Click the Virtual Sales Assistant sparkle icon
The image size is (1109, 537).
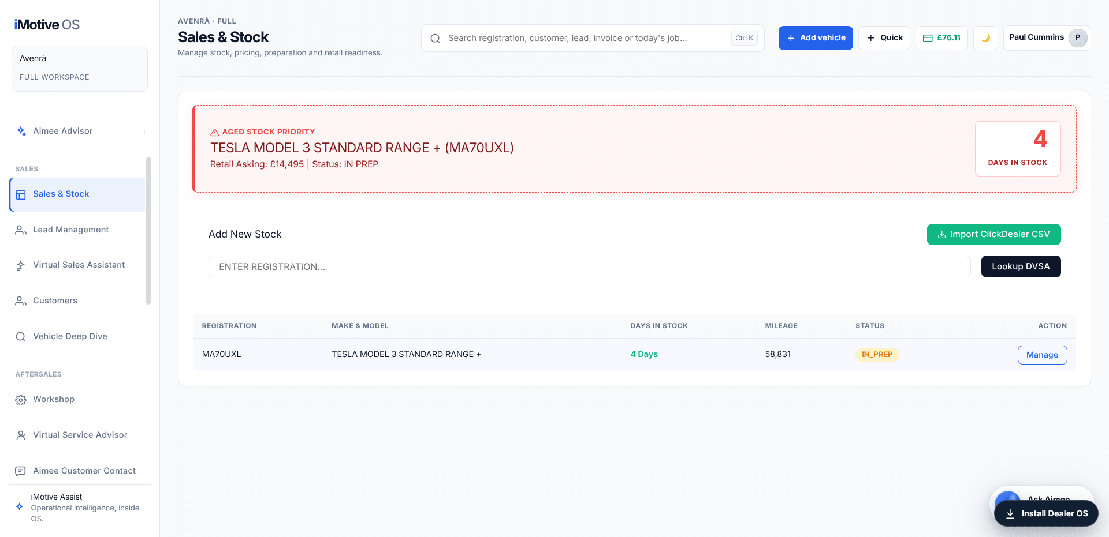point(21,265)
